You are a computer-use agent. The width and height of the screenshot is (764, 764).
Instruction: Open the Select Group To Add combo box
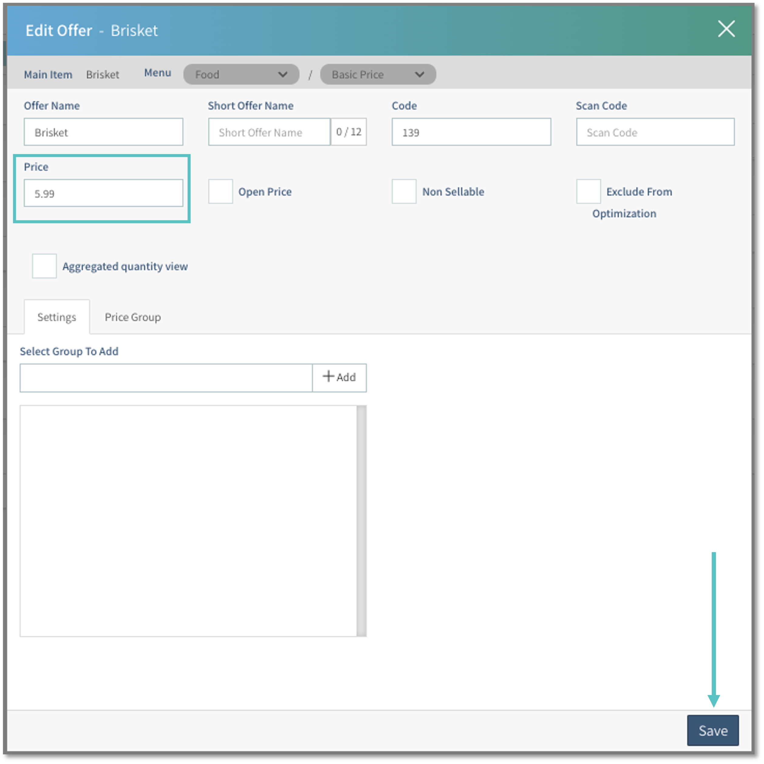tap(166, 378)
